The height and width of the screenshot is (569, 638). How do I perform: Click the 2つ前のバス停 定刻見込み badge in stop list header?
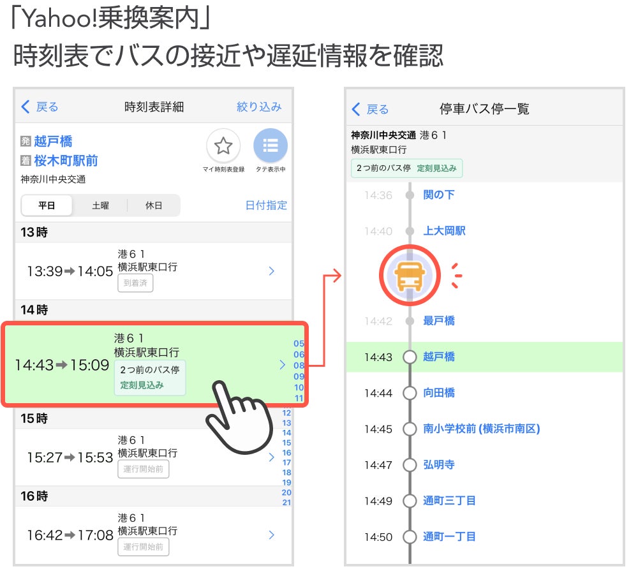click(x=406, y=168)
